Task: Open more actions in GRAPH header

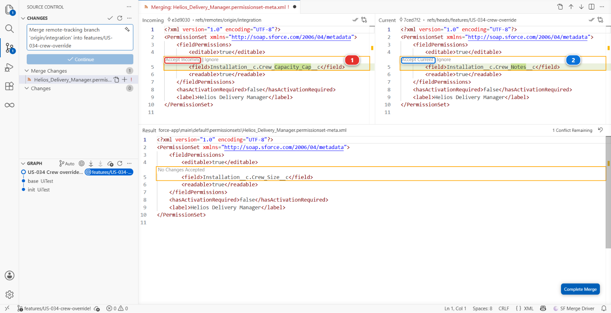Action: [129, 163]
